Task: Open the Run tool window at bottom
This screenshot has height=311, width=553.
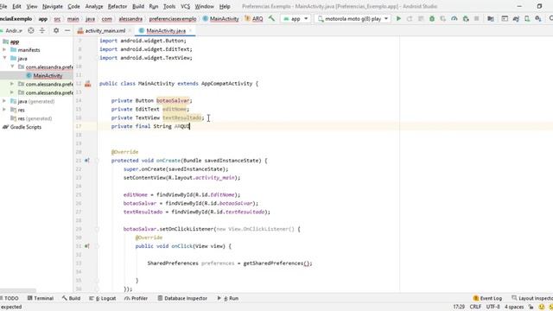Action: point(228,298)
